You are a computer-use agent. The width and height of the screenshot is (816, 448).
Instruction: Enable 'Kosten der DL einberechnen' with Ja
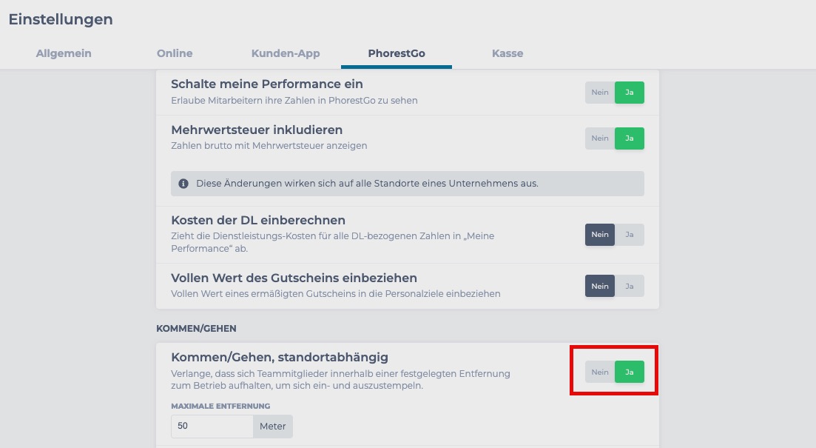(x=629, y=235)
